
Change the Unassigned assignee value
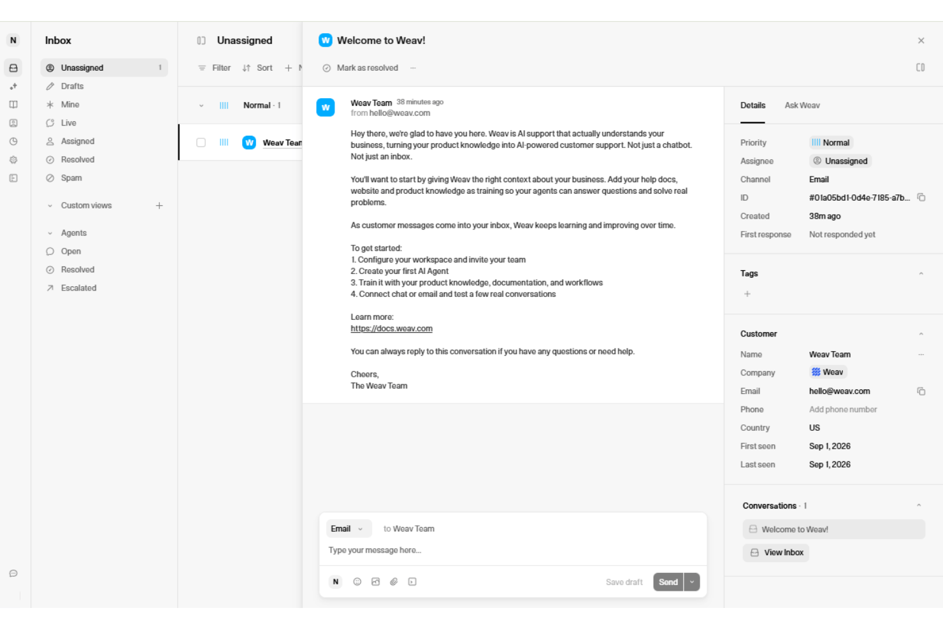[840, 161]
